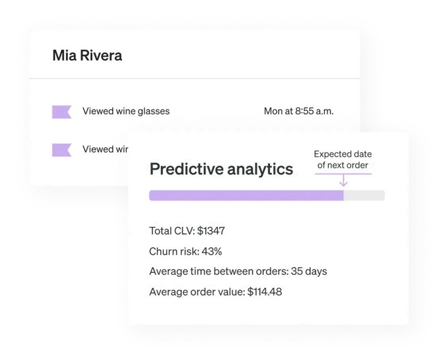Click the purple filled part of the progress bar
444x360 pixels.
pyautogui.click(x=246, y=196)
